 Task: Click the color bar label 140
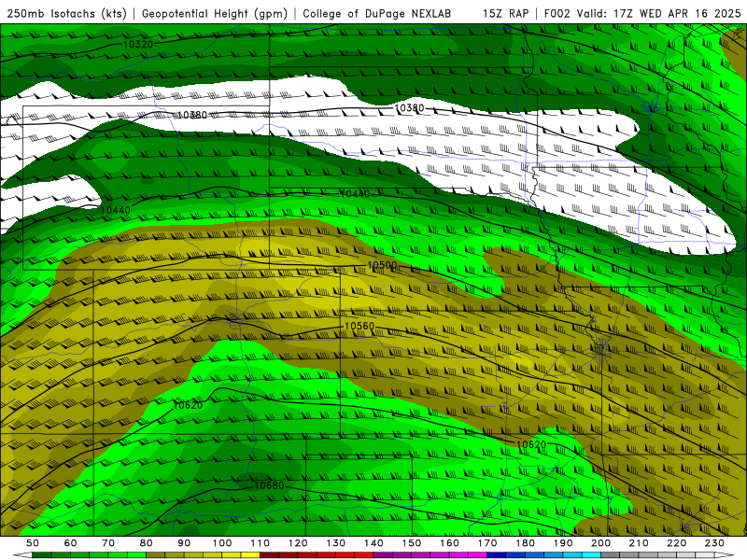click(374, 543)
